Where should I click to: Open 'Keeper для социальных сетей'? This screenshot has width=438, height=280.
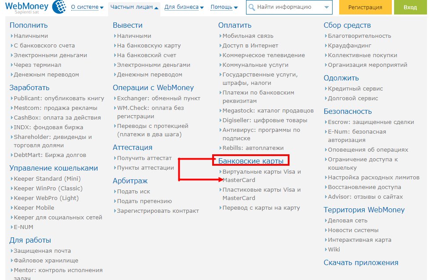coord(58,218)
